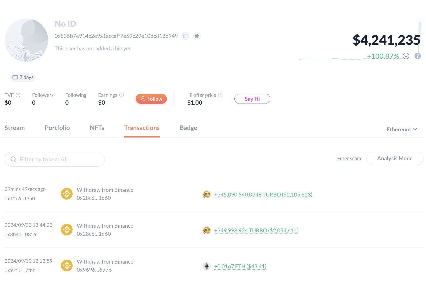Select the TURBO token icon on first transaction
Screen dimensions: 426x285
(207, 195)
